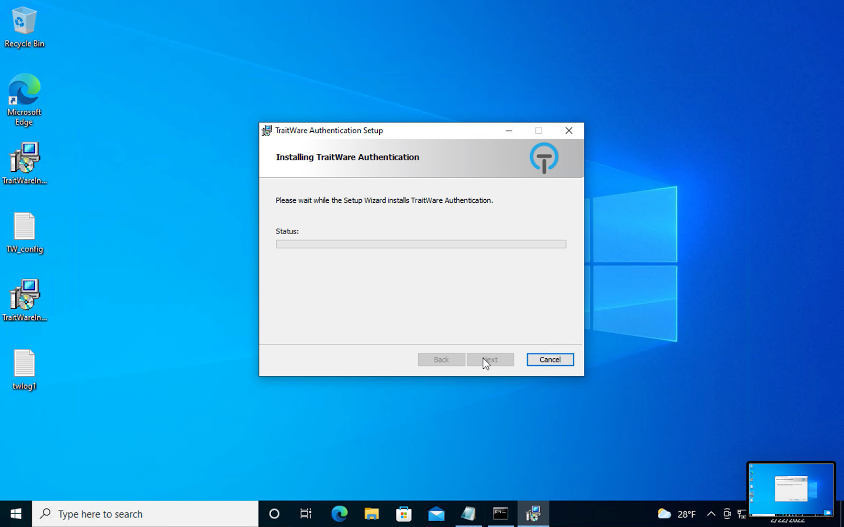Open Task View from the taskbar
Image resolution: width=844 pixels, height=527 pixels.
click(x=306, y=514)
